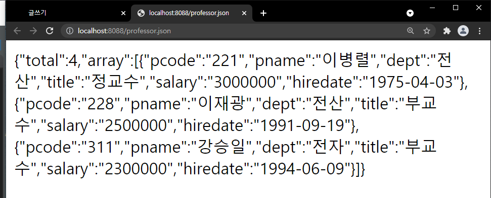Click the hiredate value 1991-09-19
This screenshot has height=198, width=491.
coord(302,125)
